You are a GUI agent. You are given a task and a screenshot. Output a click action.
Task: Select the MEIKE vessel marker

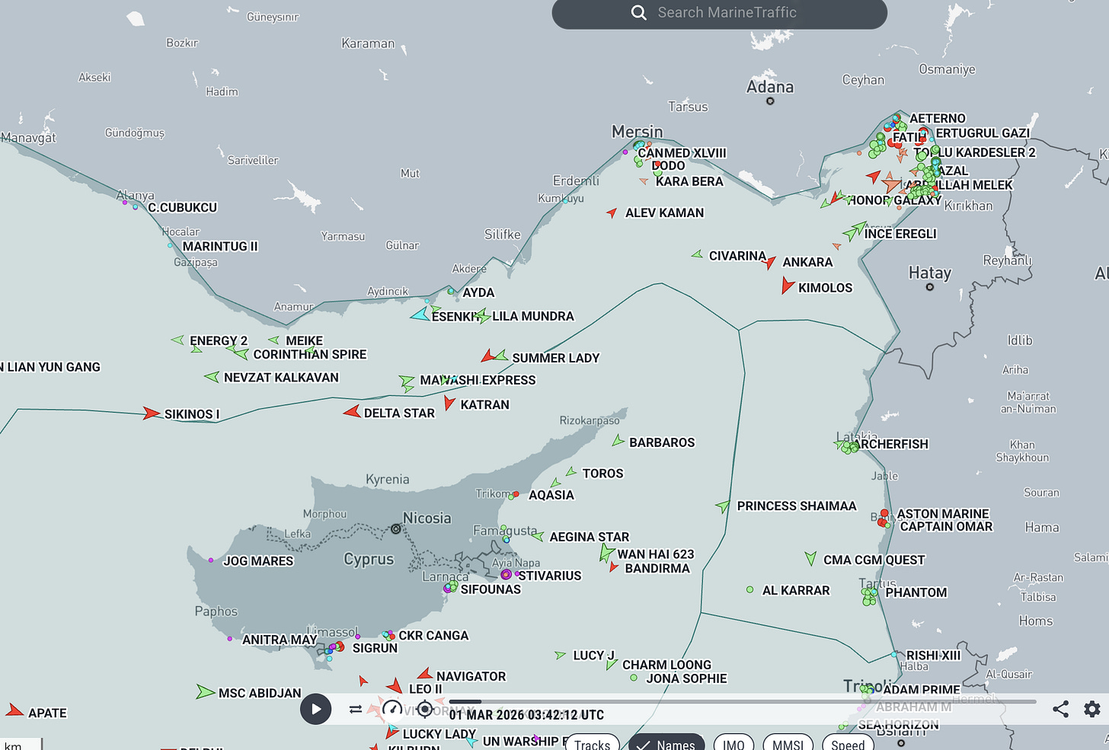tap(273, 340)
